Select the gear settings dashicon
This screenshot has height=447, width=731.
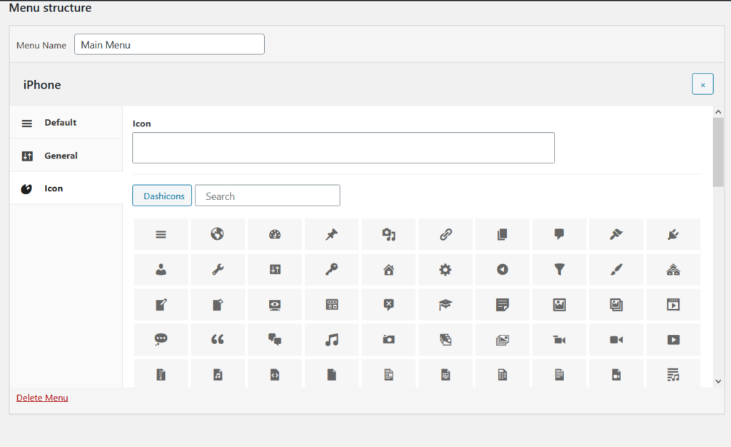(445, 269)
